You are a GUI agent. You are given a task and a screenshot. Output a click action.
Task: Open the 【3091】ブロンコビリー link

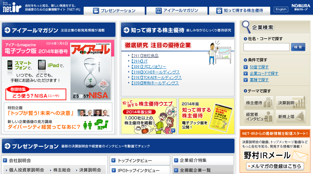(x=149, y=67)
